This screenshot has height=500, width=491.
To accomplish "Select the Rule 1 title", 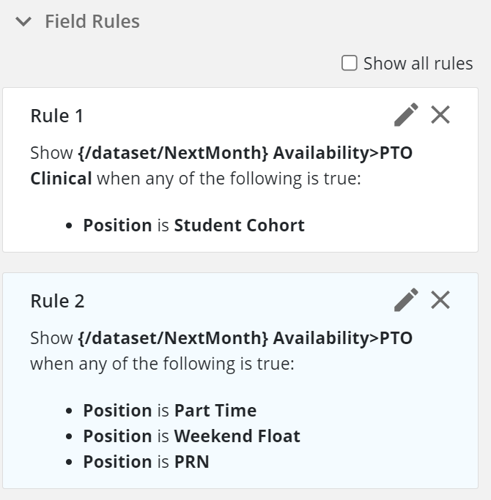I will click(x=57, y=116).
